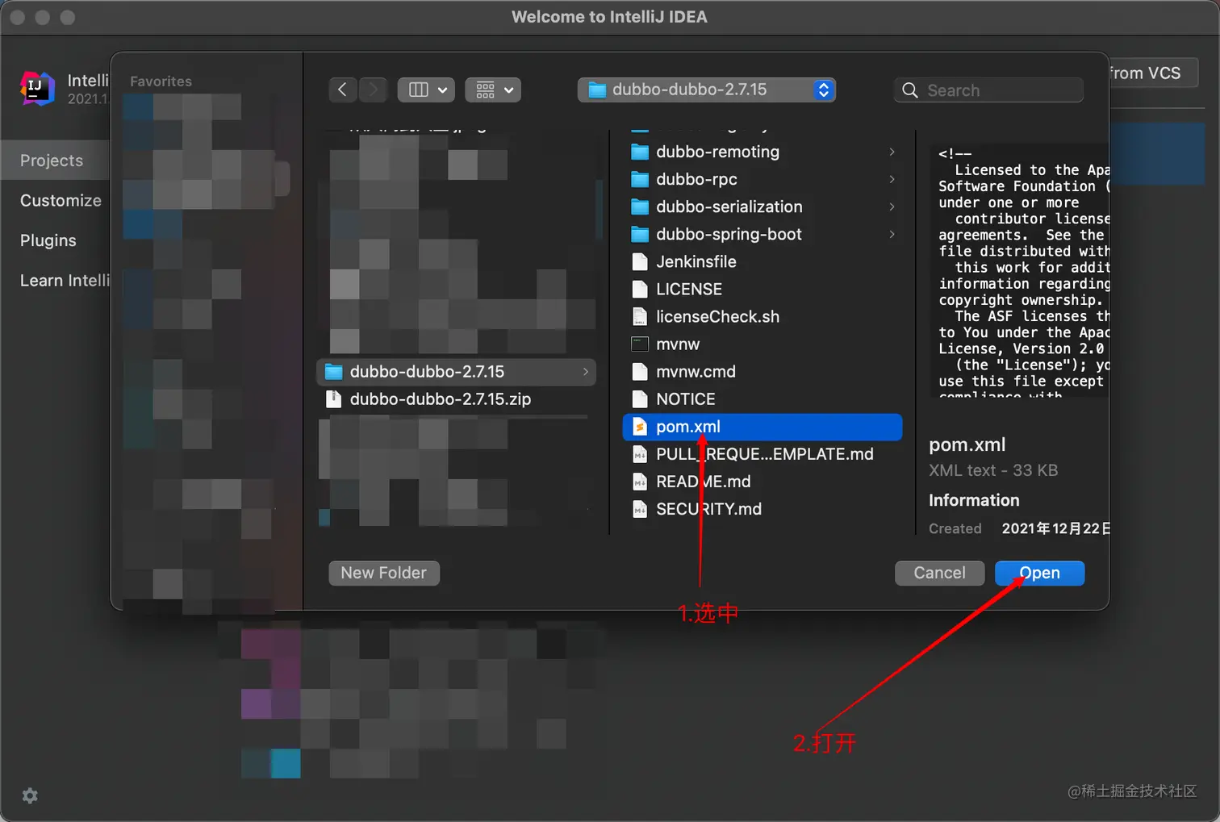Click the licenseCheck.sh script icon
Viewport: 1220px width, 822px height.
click(x=640, y=316)
